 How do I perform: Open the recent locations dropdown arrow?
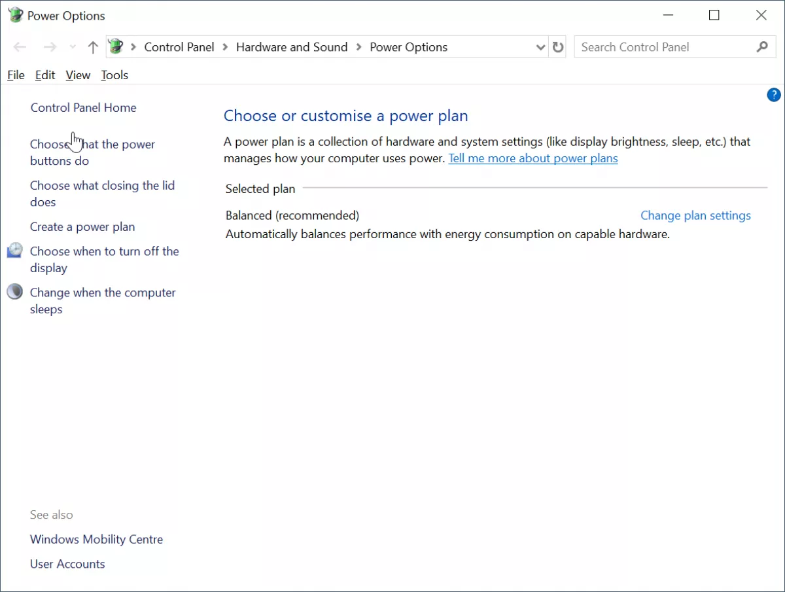tap(73, 47)
